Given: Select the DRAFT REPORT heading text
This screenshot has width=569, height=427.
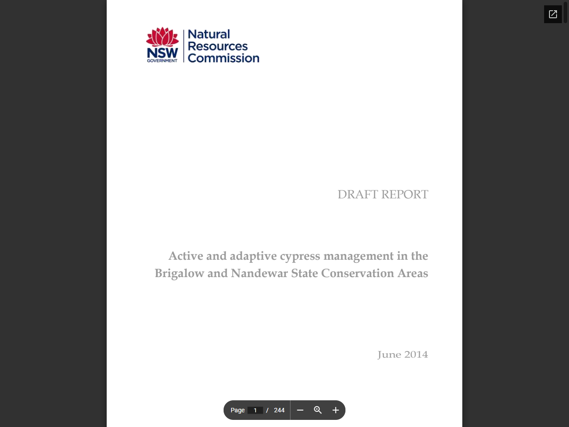Looking at the screenshot, I should tap(383, 194).
